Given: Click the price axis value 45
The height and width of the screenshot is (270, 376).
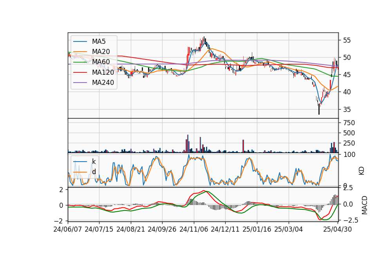Looking at the screenshot, I should (x=347, y=75).
